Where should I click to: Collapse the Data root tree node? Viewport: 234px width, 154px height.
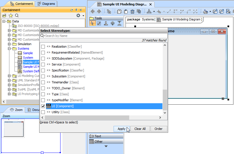pos(4,21)
